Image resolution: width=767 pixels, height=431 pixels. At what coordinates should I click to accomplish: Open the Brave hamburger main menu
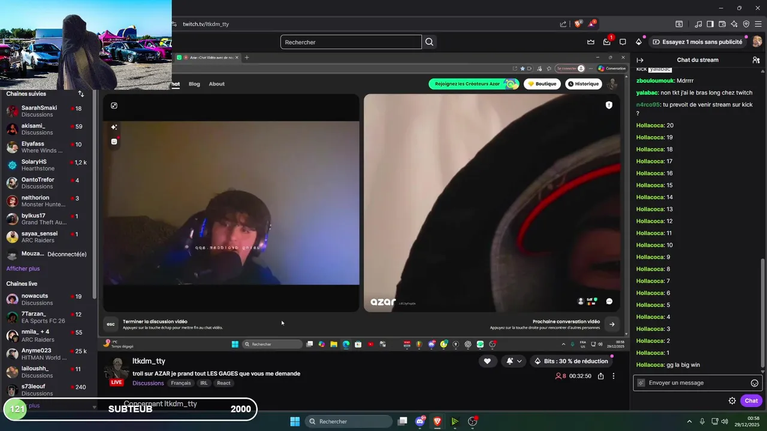click(x=759, y=24)
